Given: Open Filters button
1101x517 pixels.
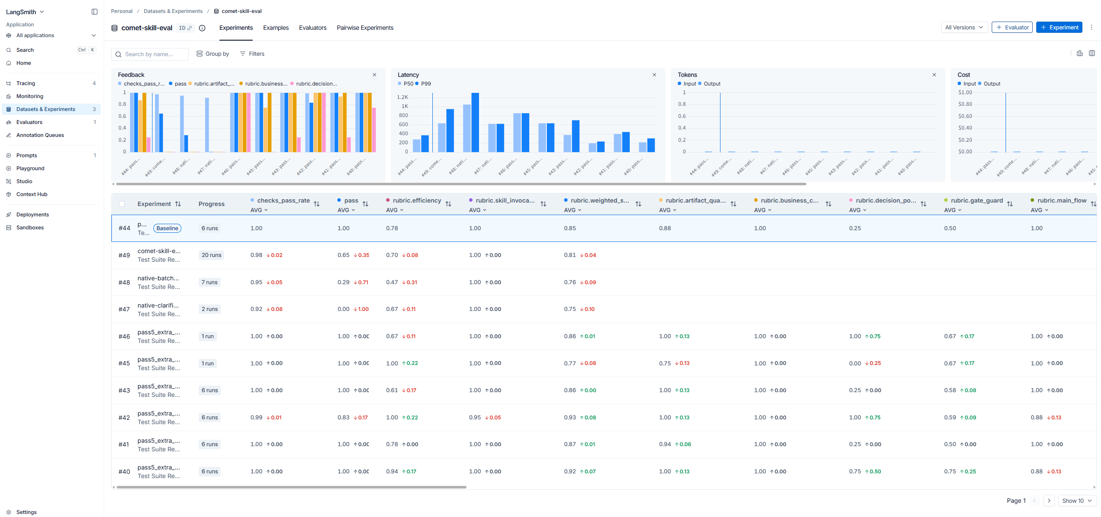Looking at the screenshot, I should (x=252, y=54).
